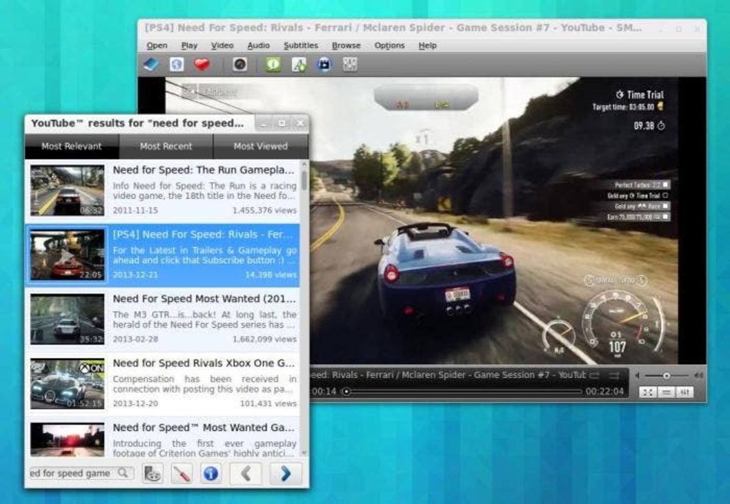Click the volume slider knob

click(667, 376)
